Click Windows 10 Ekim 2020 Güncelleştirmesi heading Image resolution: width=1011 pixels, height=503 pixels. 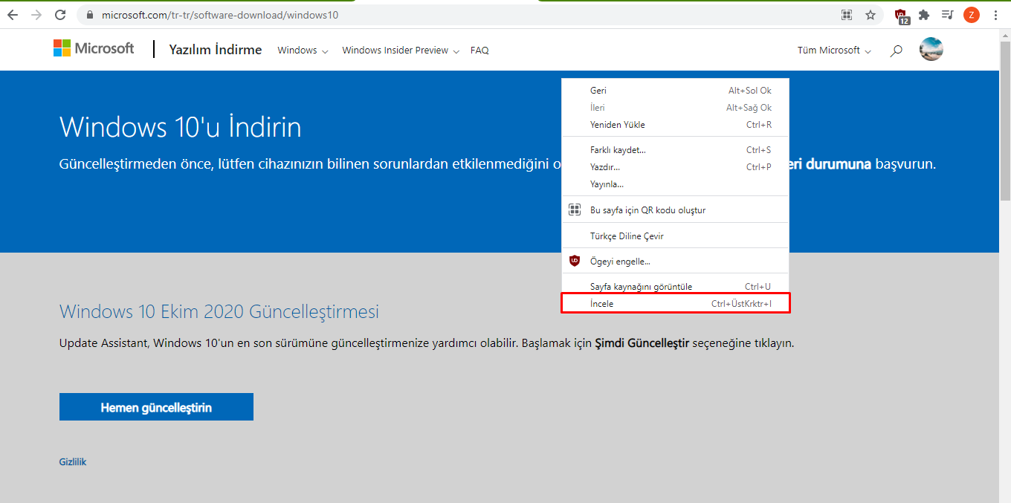pos(219,311)
